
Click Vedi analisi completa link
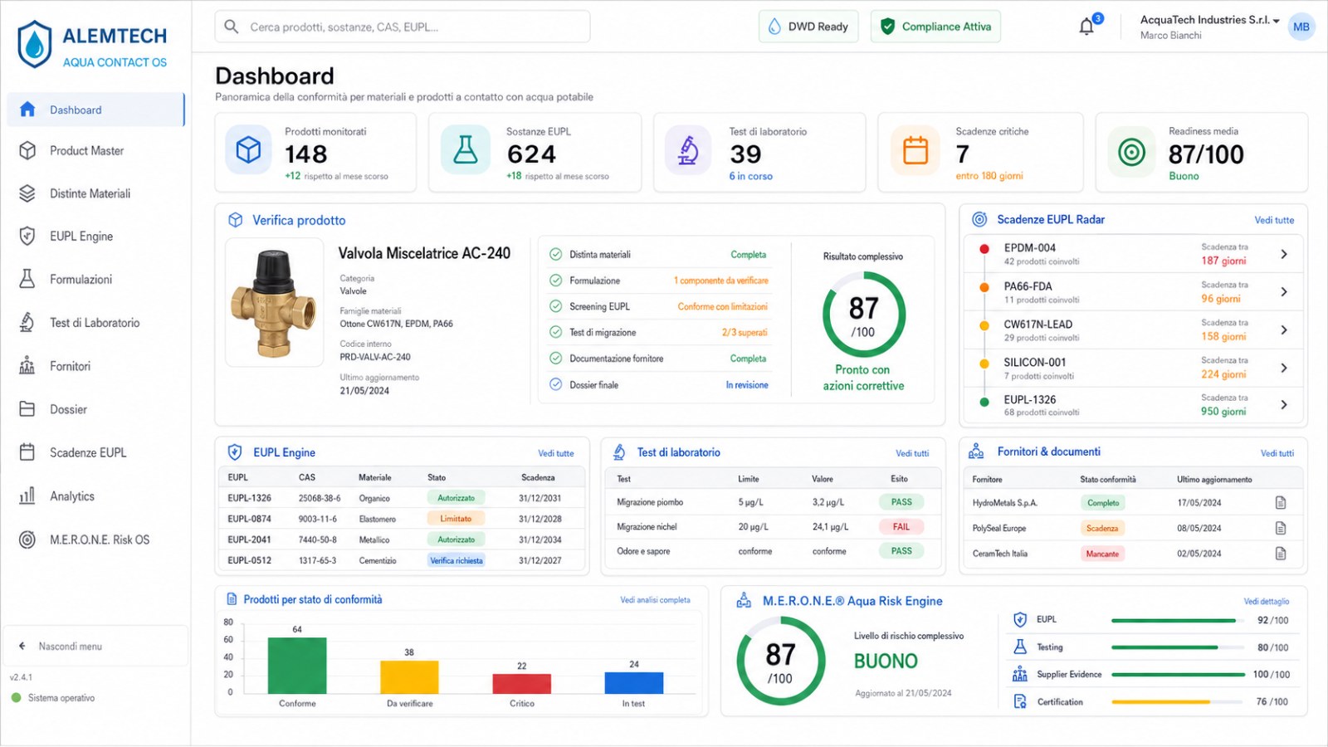coord(655,600)
